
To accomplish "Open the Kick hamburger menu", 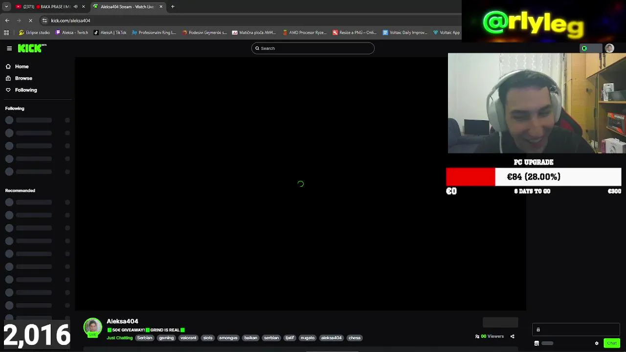I will pos(9,48).
